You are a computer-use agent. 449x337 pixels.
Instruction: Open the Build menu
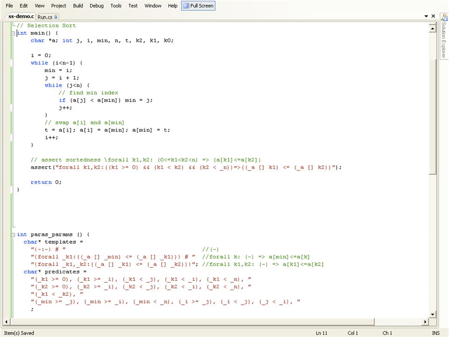[x=78, y=6]
